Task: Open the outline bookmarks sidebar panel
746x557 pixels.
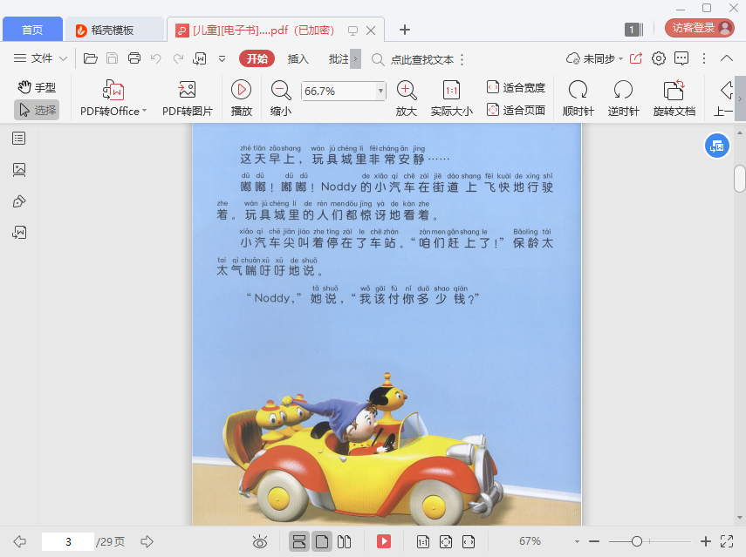Action: pyautogui.click(x=19, y=139)
